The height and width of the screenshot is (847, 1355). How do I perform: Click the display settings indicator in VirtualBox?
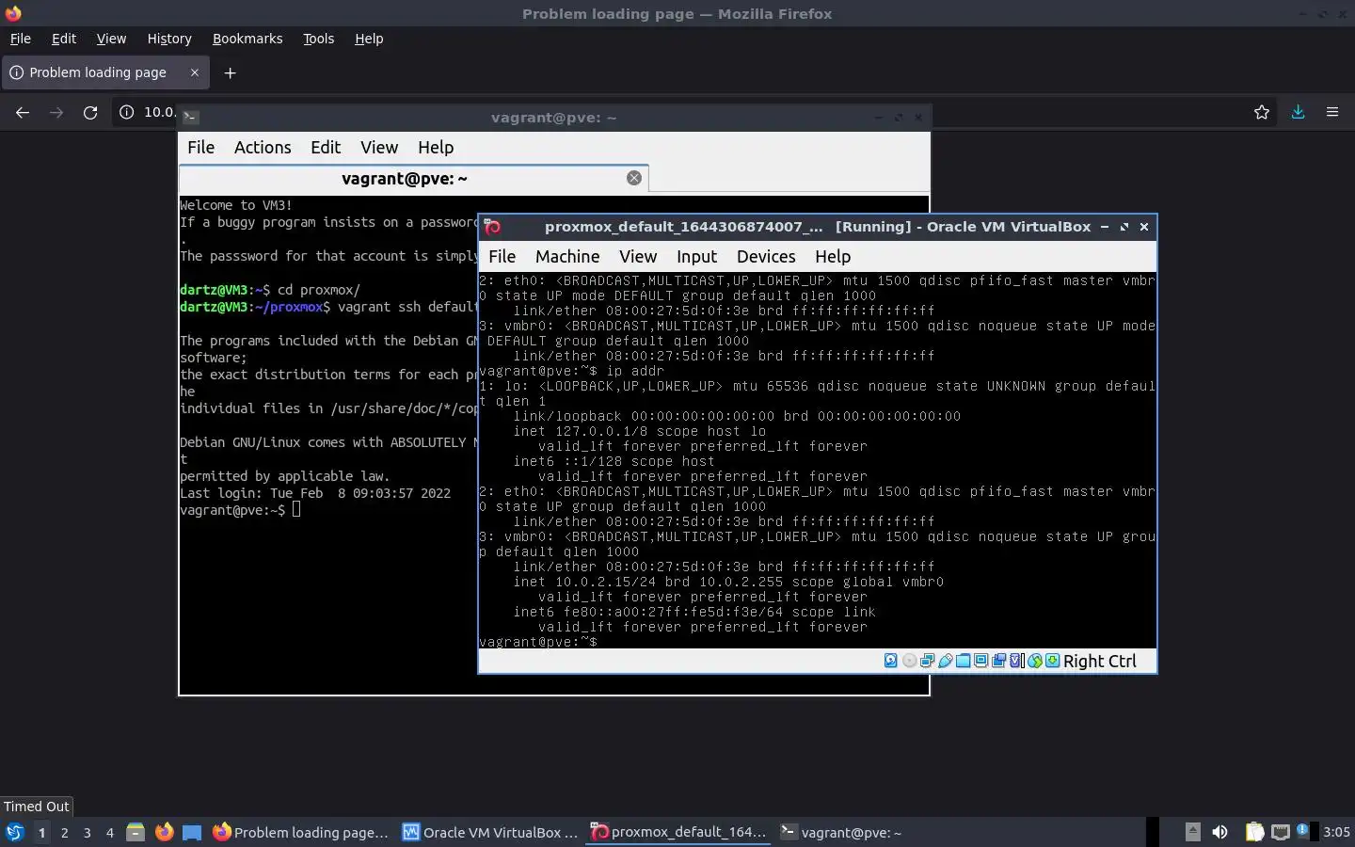pos(980,661)
